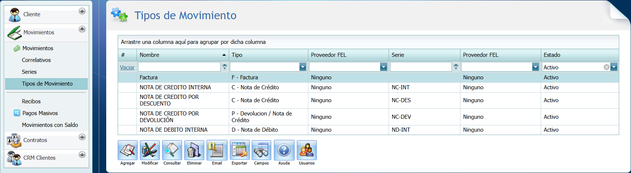
Task: Open the Proveedor FEL filter dropdown right of the Serie filter
Action: click(536, 67)
